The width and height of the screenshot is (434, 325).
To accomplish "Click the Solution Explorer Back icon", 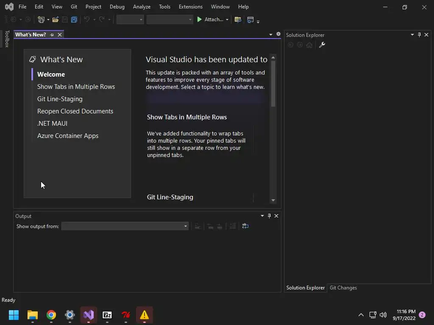I will (290, 45).
